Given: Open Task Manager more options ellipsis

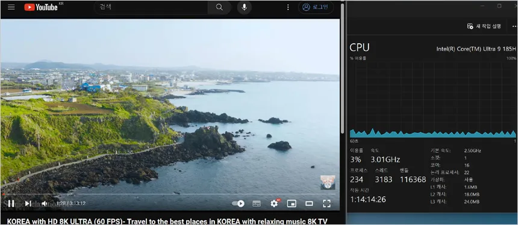Looking at the screenshot, I should (514, 26).
